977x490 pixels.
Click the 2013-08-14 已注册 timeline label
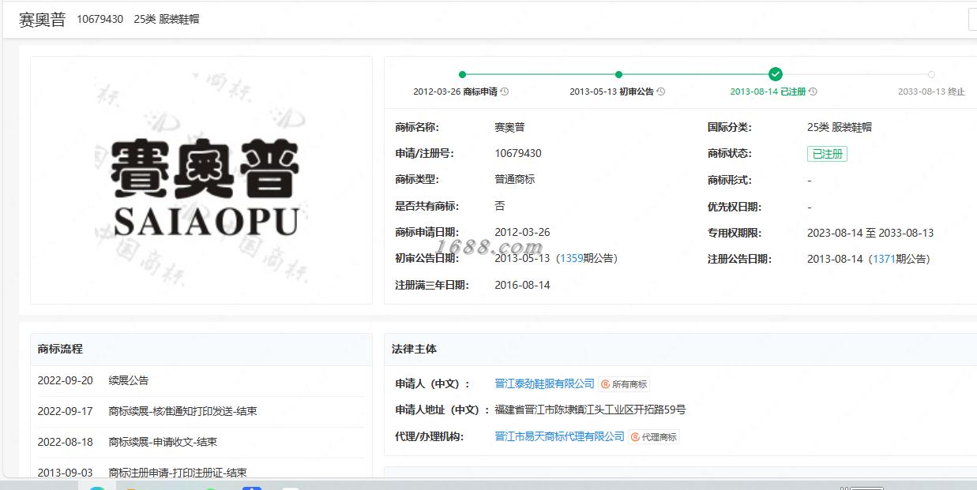tap(768, 92)
